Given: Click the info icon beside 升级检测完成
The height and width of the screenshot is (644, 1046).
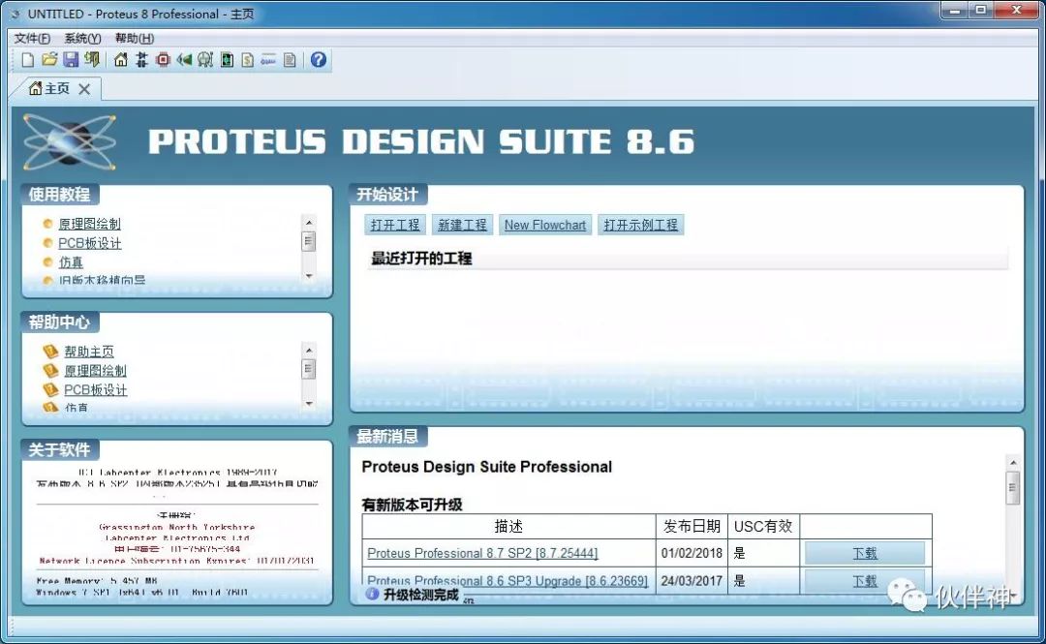Looking at the screenshot, I should coord(372,594).
